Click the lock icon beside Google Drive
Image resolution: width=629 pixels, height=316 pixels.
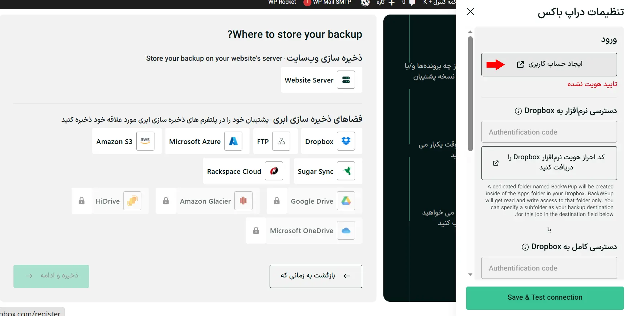[x=277, y=201]
